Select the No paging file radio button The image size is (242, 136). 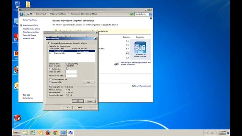click(x=50, y=82)
